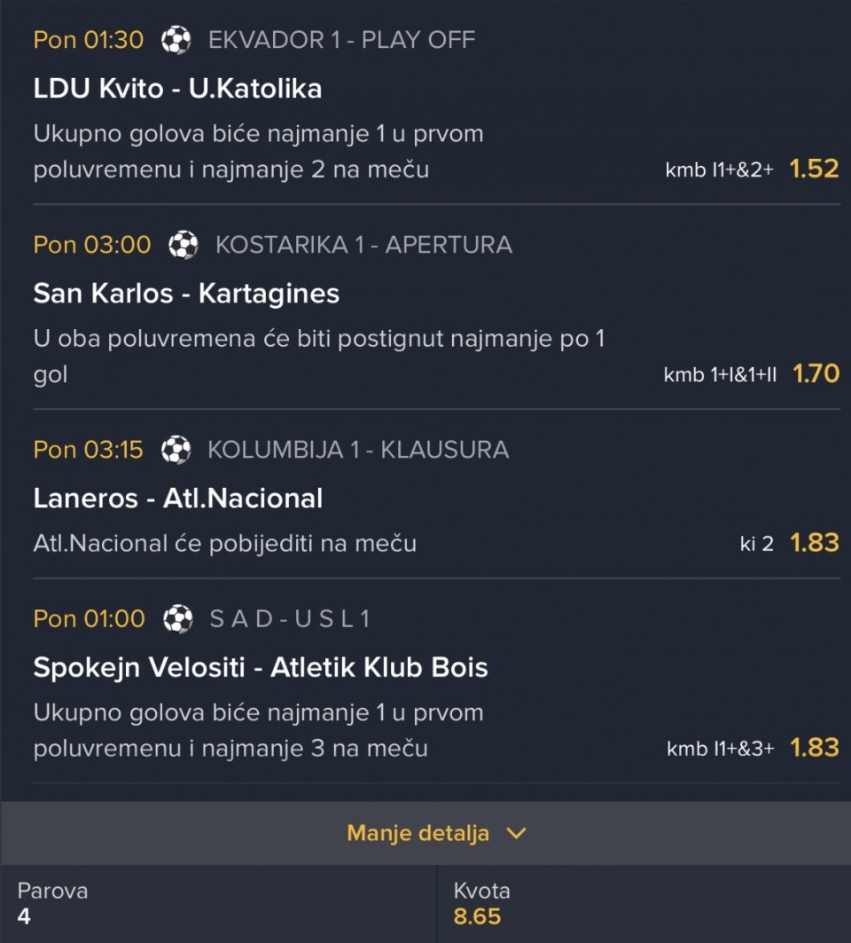Select the 1.70 odds value
Image resolution: width=851 pixels, height=943 pixels.
tap(816, 374)
